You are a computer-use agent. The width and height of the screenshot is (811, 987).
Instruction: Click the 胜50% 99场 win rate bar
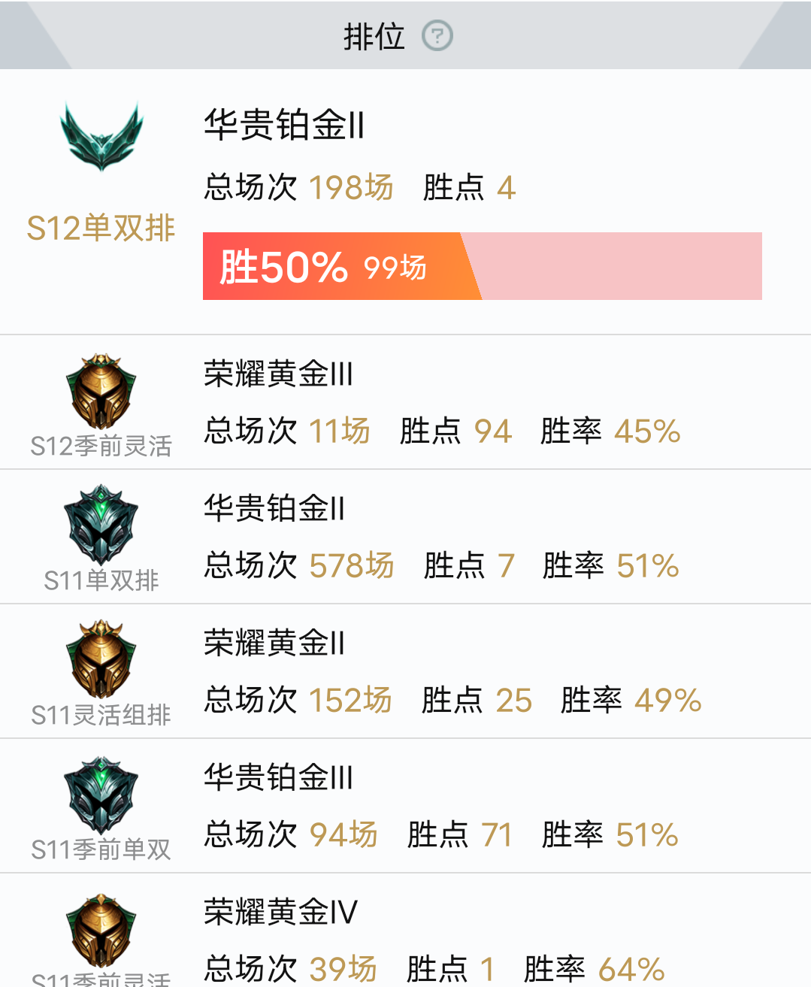click(x=483, y=266)
